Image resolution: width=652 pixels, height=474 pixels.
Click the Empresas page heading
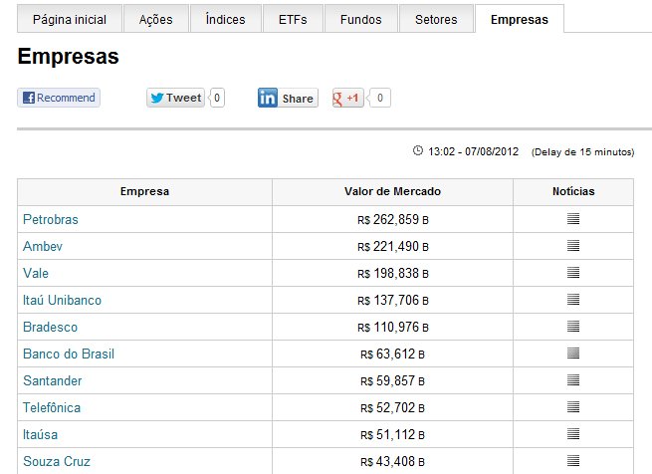tap(69, 56)
